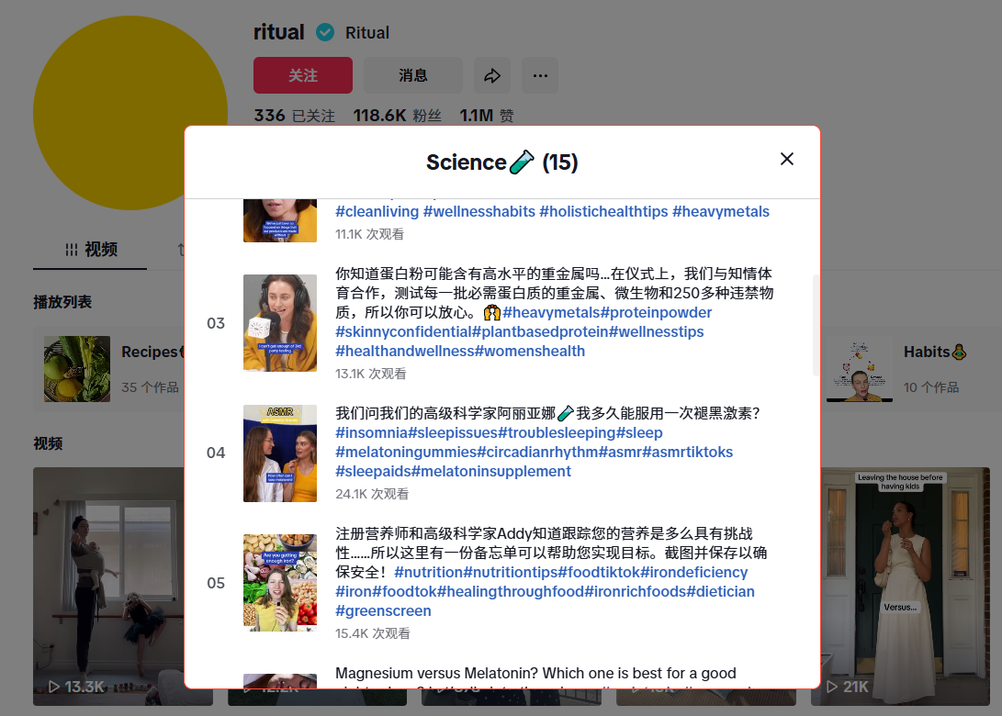Click the #greenscreen hashtag
This screenshot has width=1002, height=716.
pos(383,610)
